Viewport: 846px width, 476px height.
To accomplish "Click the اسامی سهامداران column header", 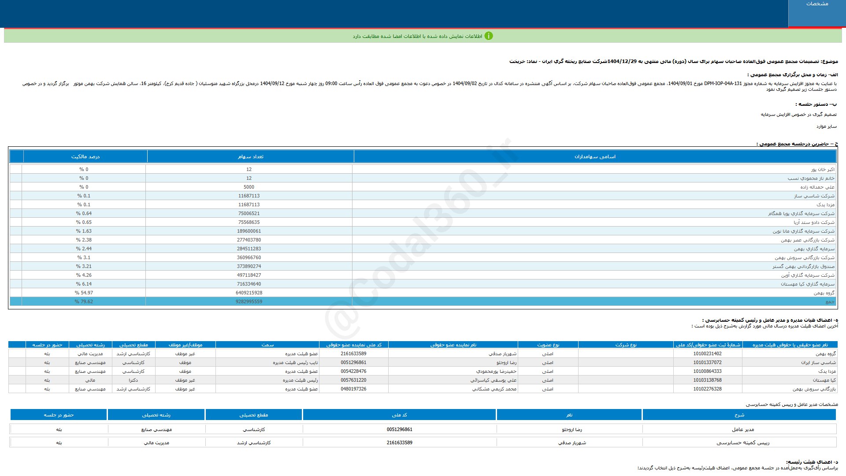I will (594, 157).
